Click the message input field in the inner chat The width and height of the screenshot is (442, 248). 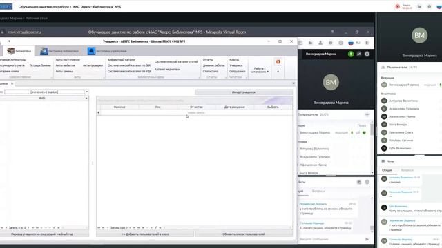(x=330, y=239)
